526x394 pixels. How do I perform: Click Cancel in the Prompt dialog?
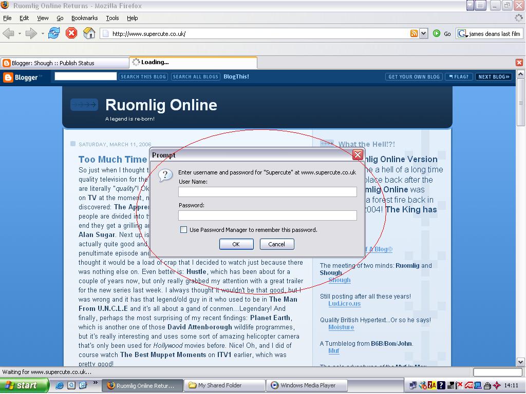pyautogui.click(x=277, y=244)
